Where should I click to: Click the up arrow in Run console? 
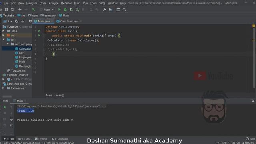point(11,107)
